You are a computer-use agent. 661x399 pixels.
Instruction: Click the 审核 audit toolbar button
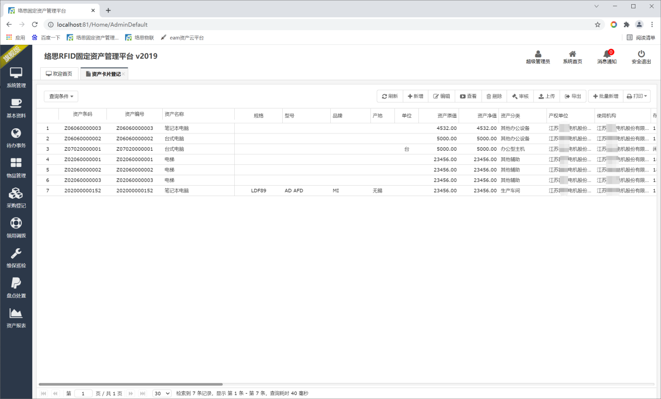520,96
